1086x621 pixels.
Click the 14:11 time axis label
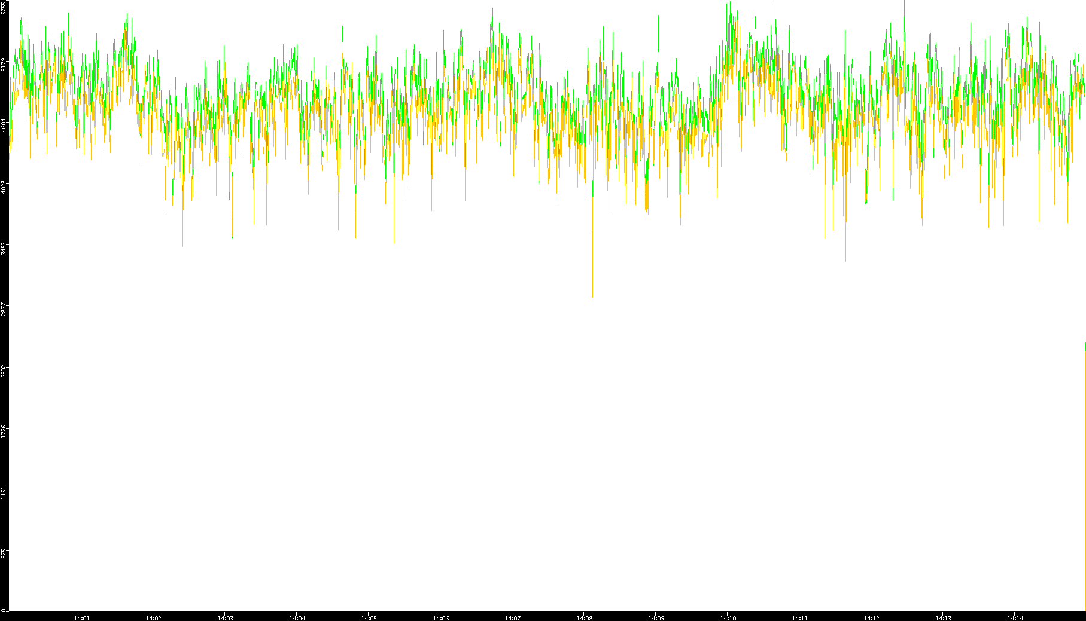799,617
